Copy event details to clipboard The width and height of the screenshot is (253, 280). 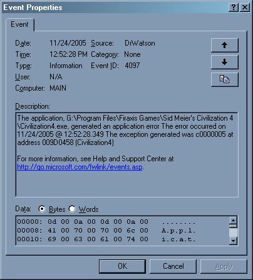224,79
